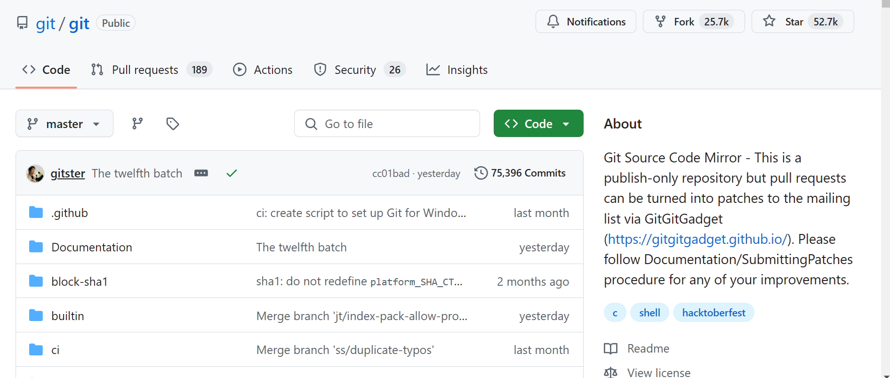Expand the green Code dropdown
Viewport: 890px width, 378px height.
pyautogui.click(x=538, y=124)
